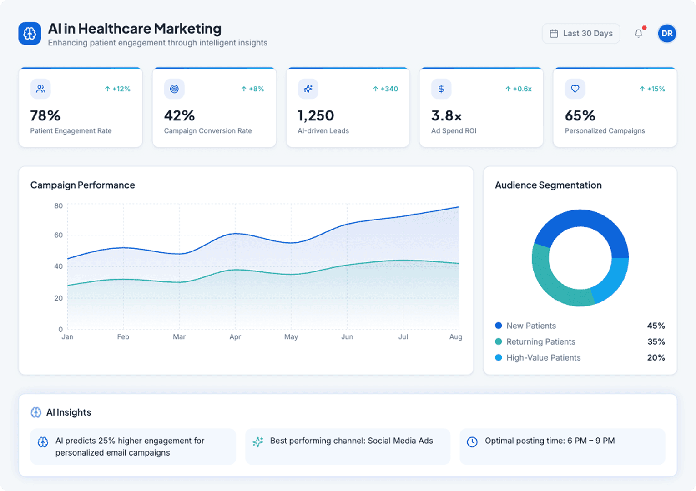The width and height of the screenshot is (696, 491).
Task: Click the dollar icon on Ad Spend ROI card
Action: 441,89
